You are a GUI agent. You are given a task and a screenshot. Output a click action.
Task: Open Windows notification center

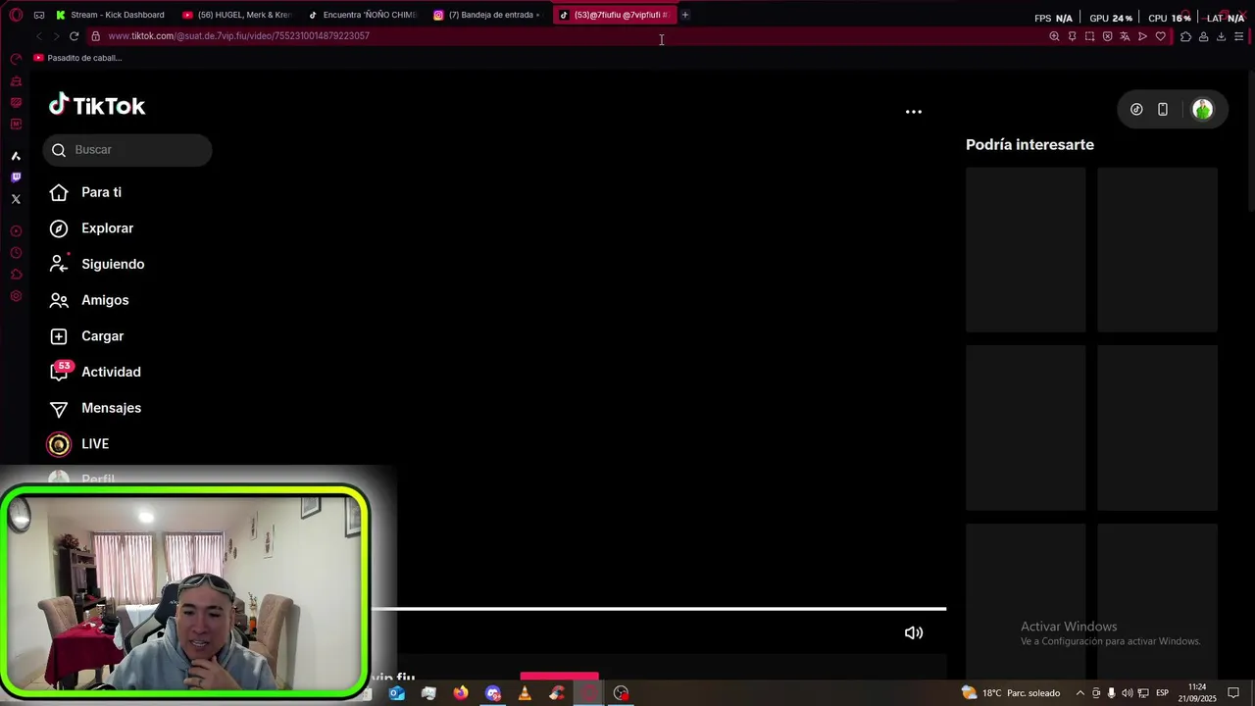1233,693
